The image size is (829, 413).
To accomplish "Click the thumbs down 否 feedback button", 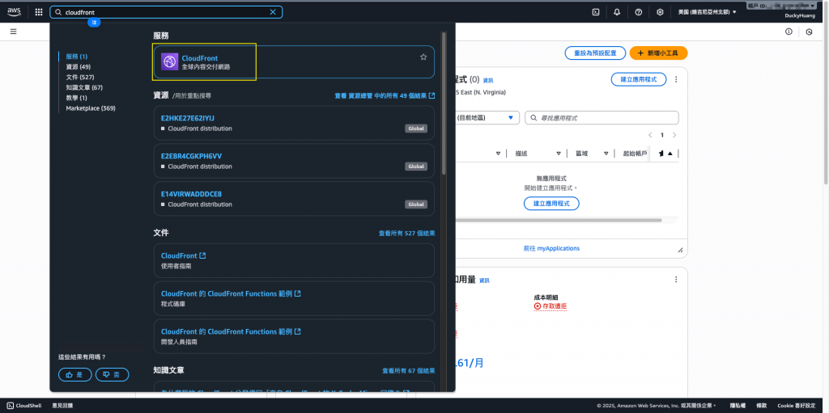I will click(112, 374).
